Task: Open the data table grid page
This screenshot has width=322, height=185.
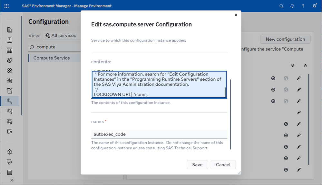Action: [9, 50]
